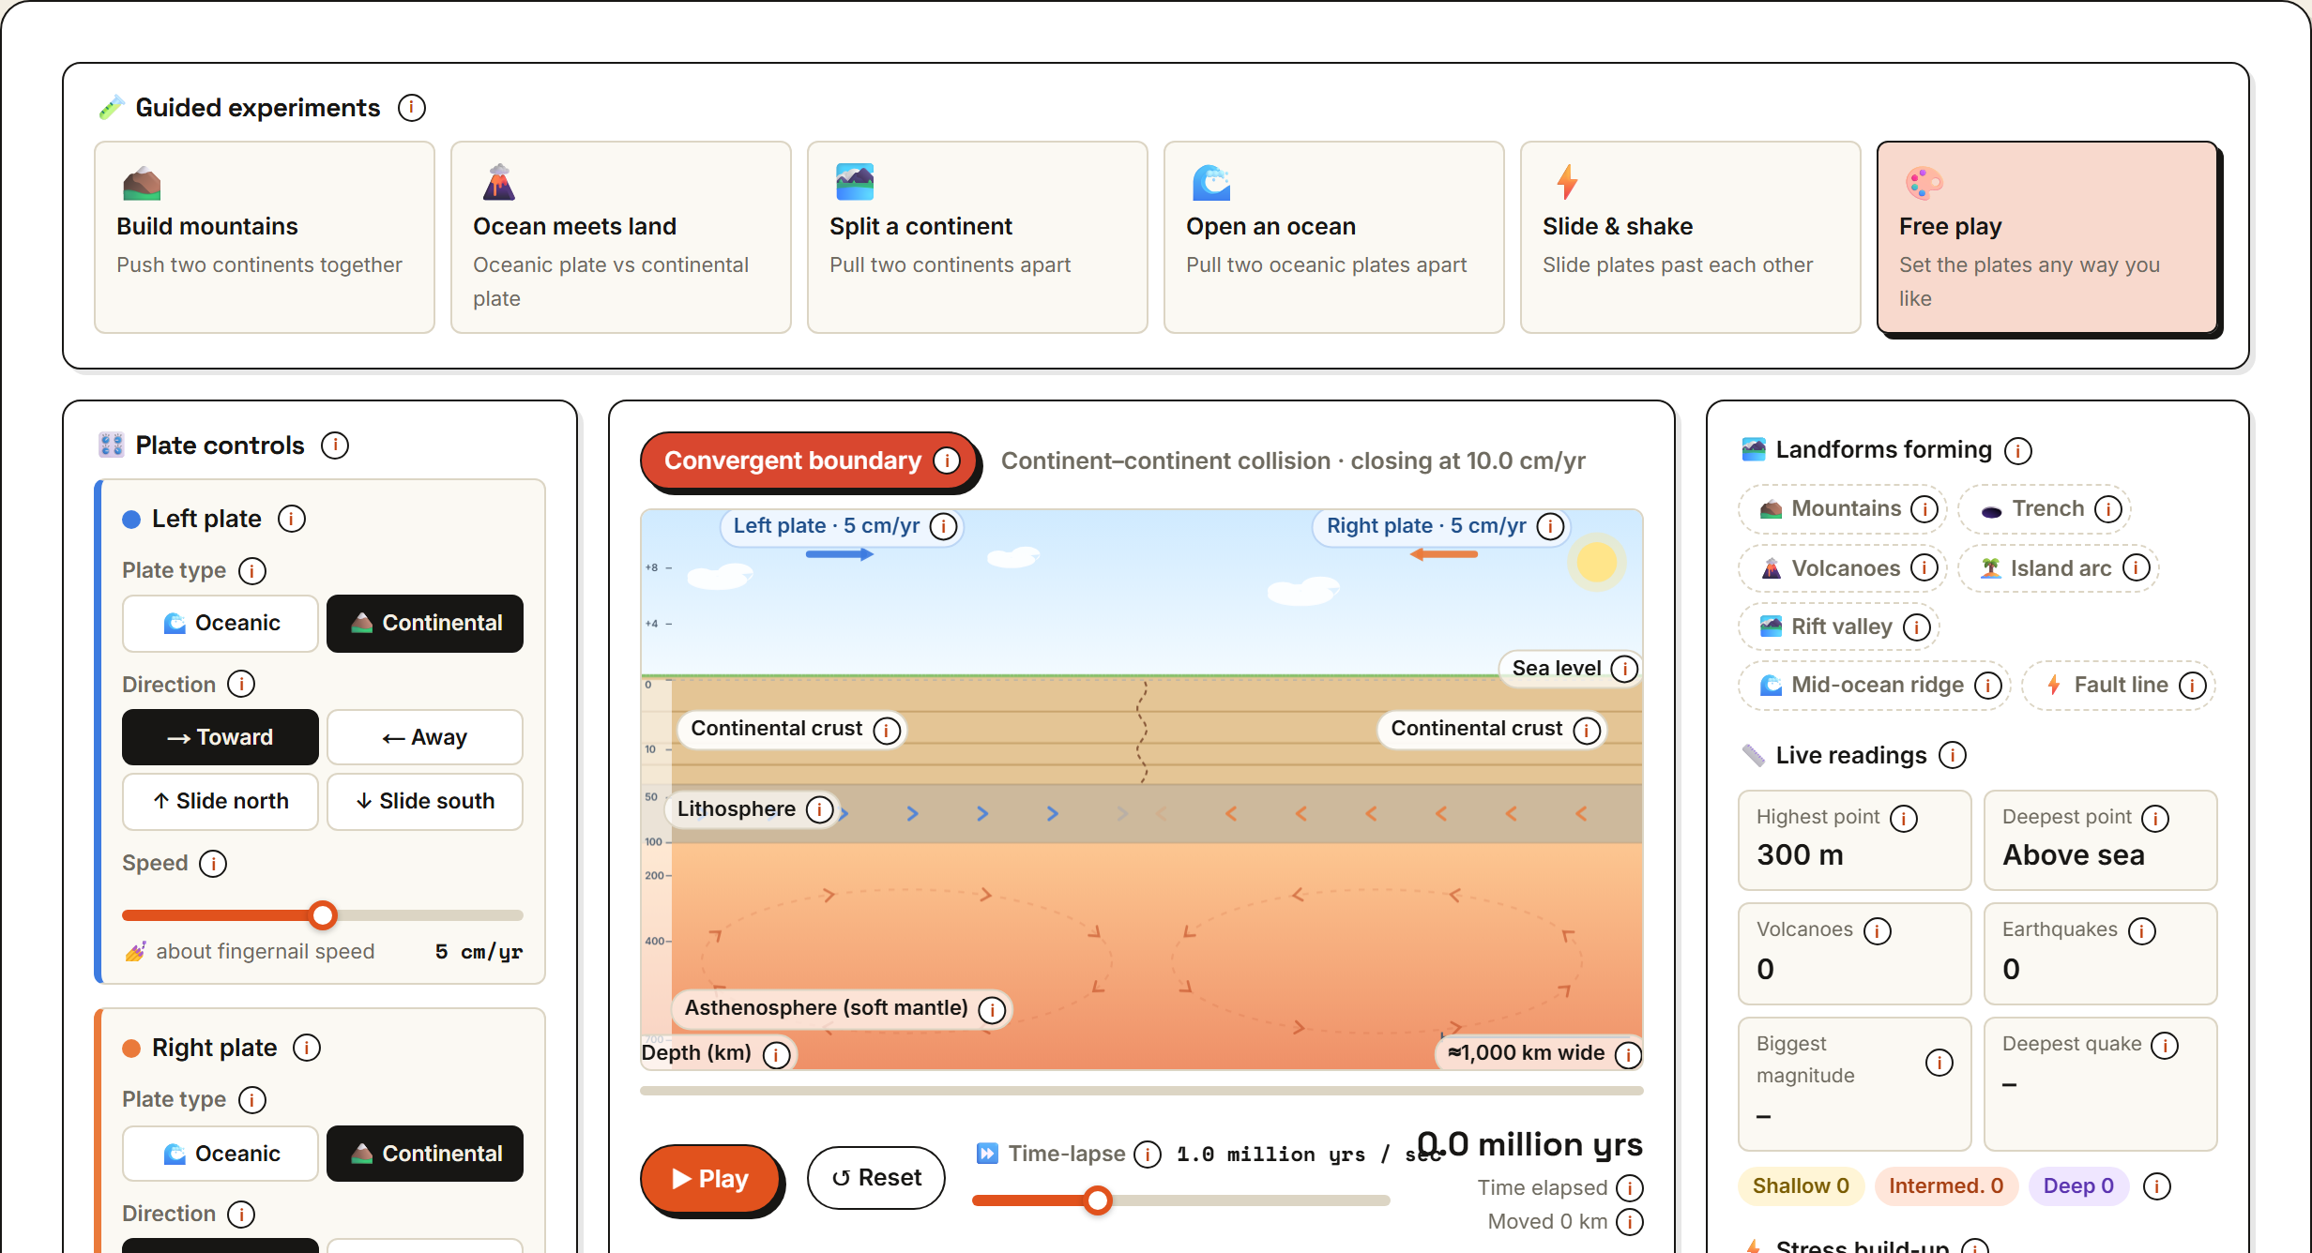Click info icon next to Sea level

1624,669
